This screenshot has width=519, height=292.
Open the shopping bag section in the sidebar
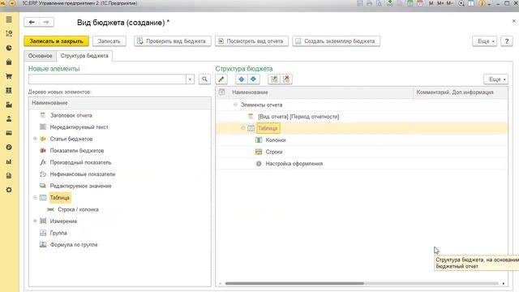point(9,62)
